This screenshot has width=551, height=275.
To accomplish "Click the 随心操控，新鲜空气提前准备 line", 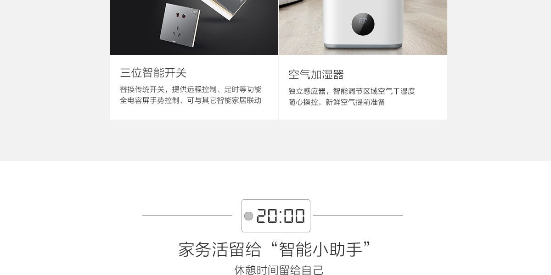I will [x=337, y=102].
